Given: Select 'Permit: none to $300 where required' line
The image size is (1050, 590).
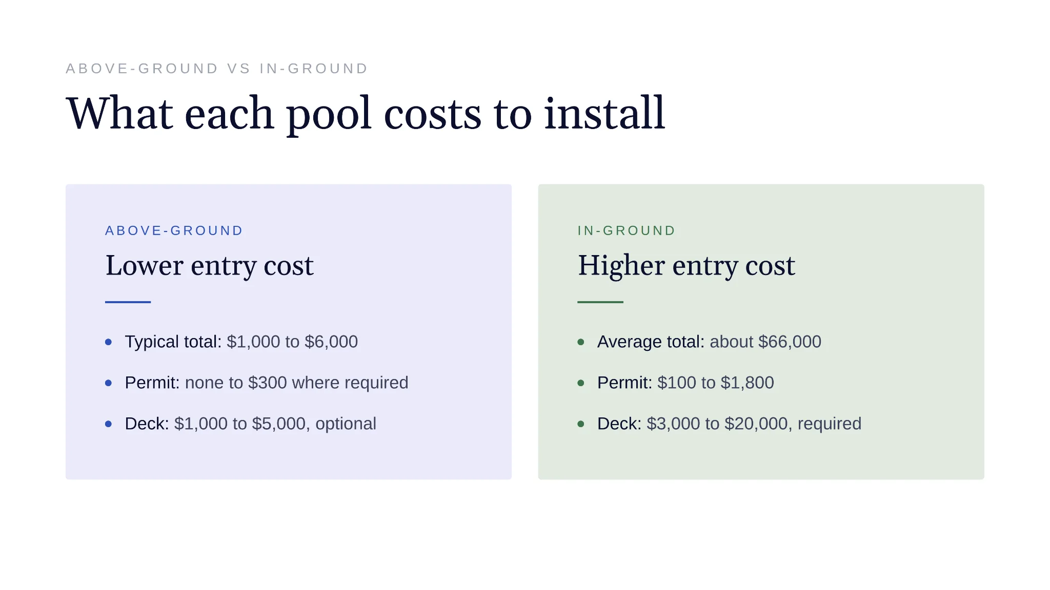Looking at the screenshot, I should point(267,383).
